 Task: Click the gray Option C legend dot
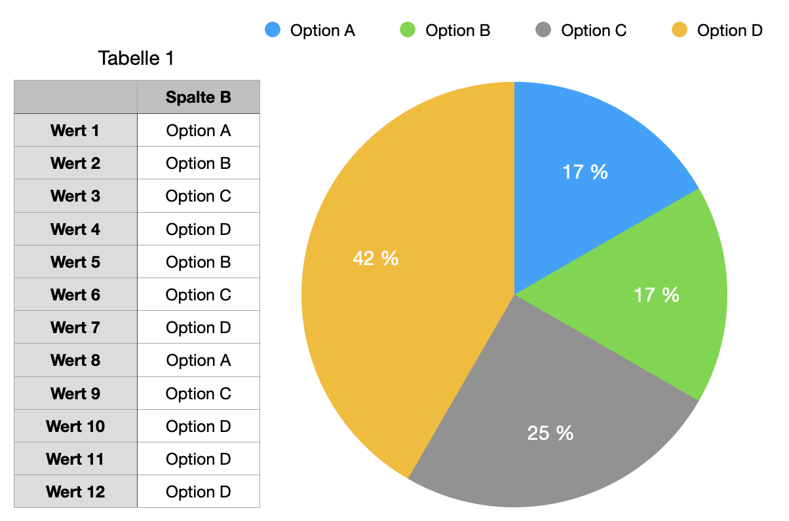click(543, 29)
